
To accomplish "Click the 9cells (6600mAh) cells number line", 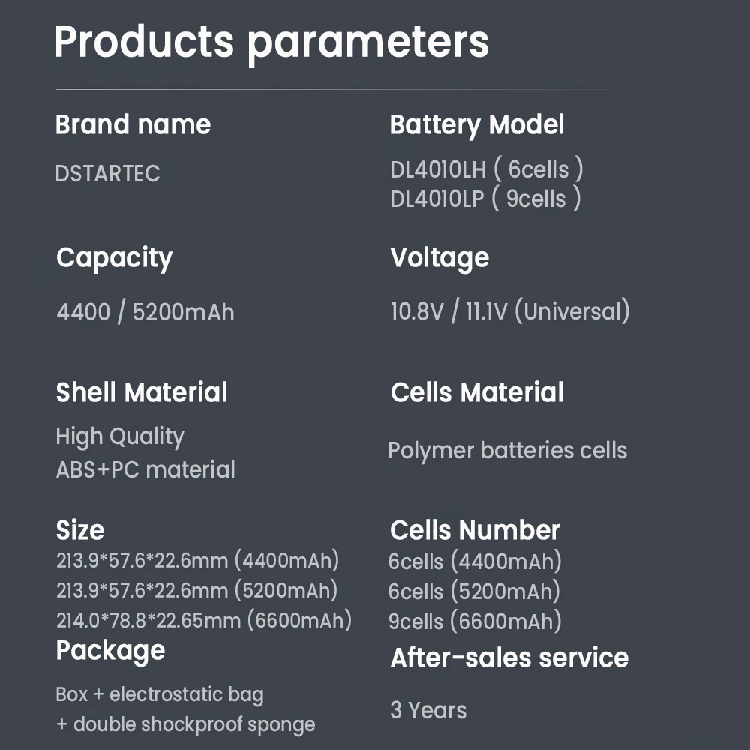I will [475, 621].
